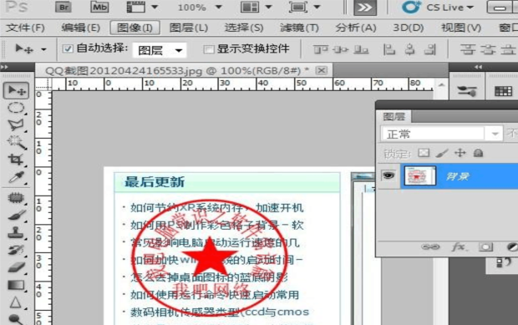Add layer mask in Layers panel
The image size is (518, 325).
coord(485,246)
